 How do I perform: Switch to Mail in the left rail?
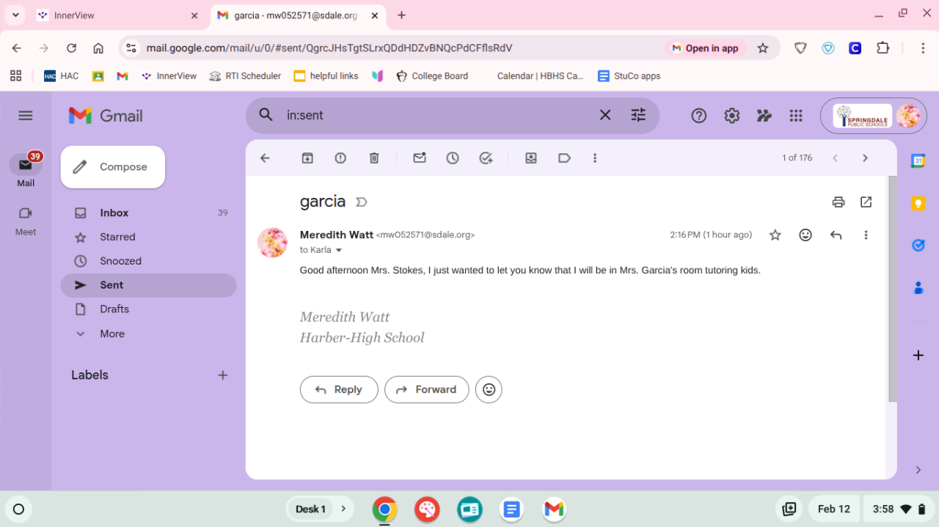tap(26, 171)
